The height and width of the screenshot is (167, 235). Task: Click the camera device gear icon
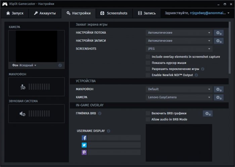pos(218,97)
